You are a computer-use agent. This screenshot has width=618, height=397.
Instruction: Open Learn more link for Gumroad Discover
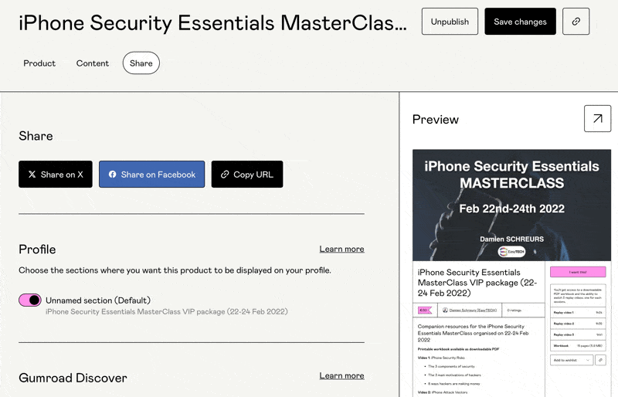pos(341,375)
